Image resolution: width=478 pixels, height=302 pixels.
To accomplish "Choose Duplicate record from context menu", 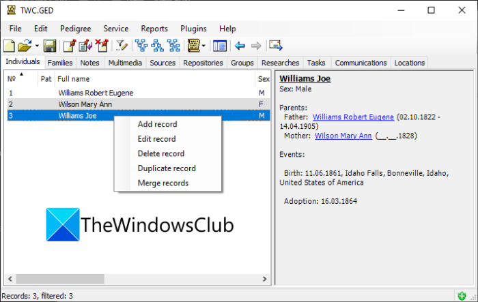I will pos(168,168).
